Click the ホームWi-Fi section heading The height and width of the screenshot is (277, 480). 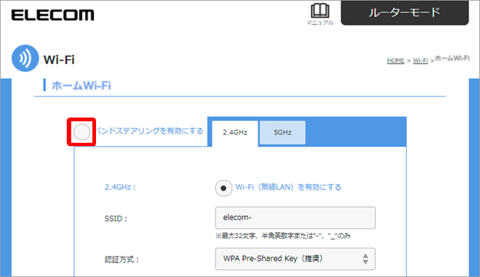coord(81,85)
